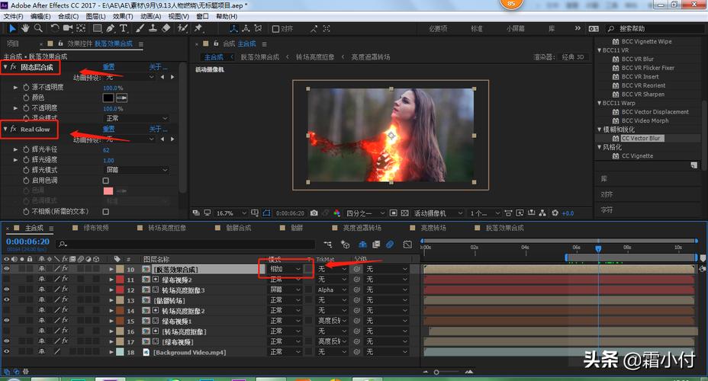The image size is (708, 381).
Task: Open the graph editor icon
Action: click(407, 245)
